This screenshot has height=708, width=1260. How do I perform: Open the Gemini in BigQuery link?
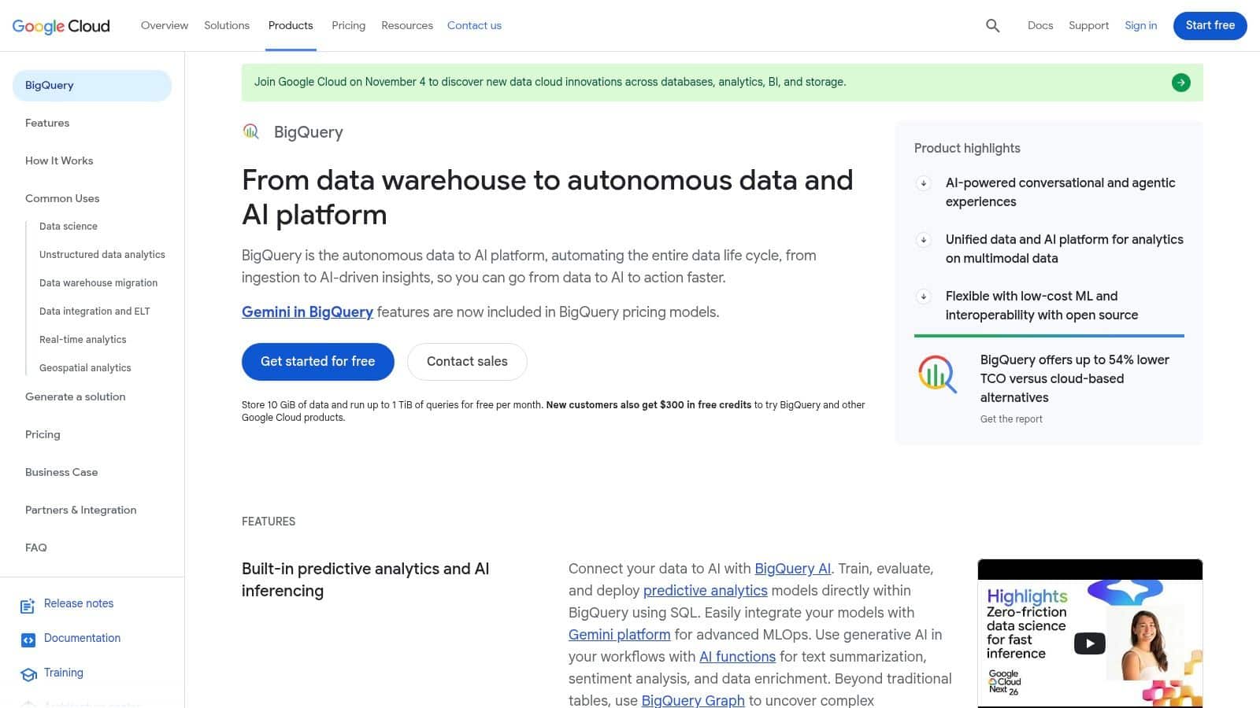(307, 312)
